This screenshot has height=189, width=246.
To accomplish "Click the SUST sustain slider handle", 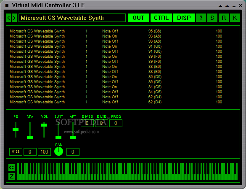I will coord(58,137).
